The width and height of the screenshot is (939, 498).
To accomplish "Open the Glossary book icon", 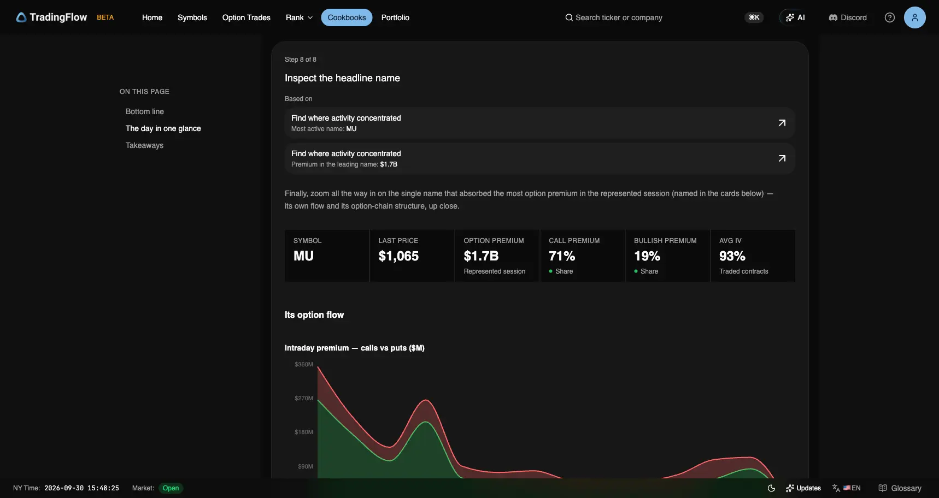I will (x=882, y=488).
